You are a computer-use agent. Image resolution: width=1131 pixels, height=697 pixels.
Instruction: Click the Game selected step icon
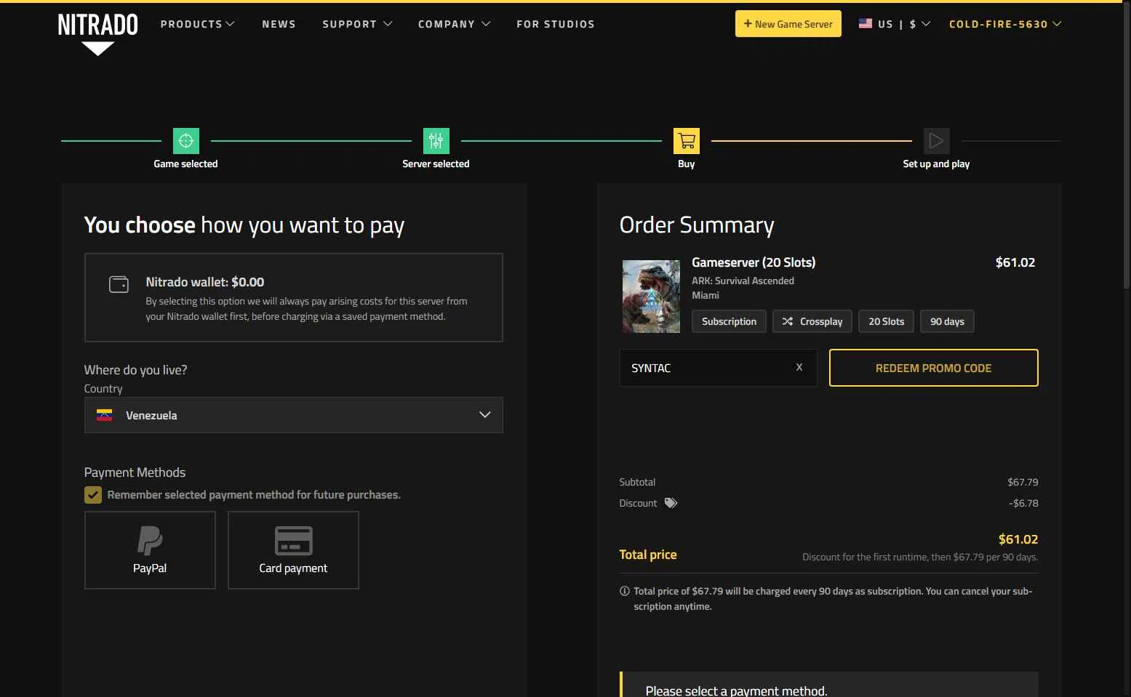185,141
